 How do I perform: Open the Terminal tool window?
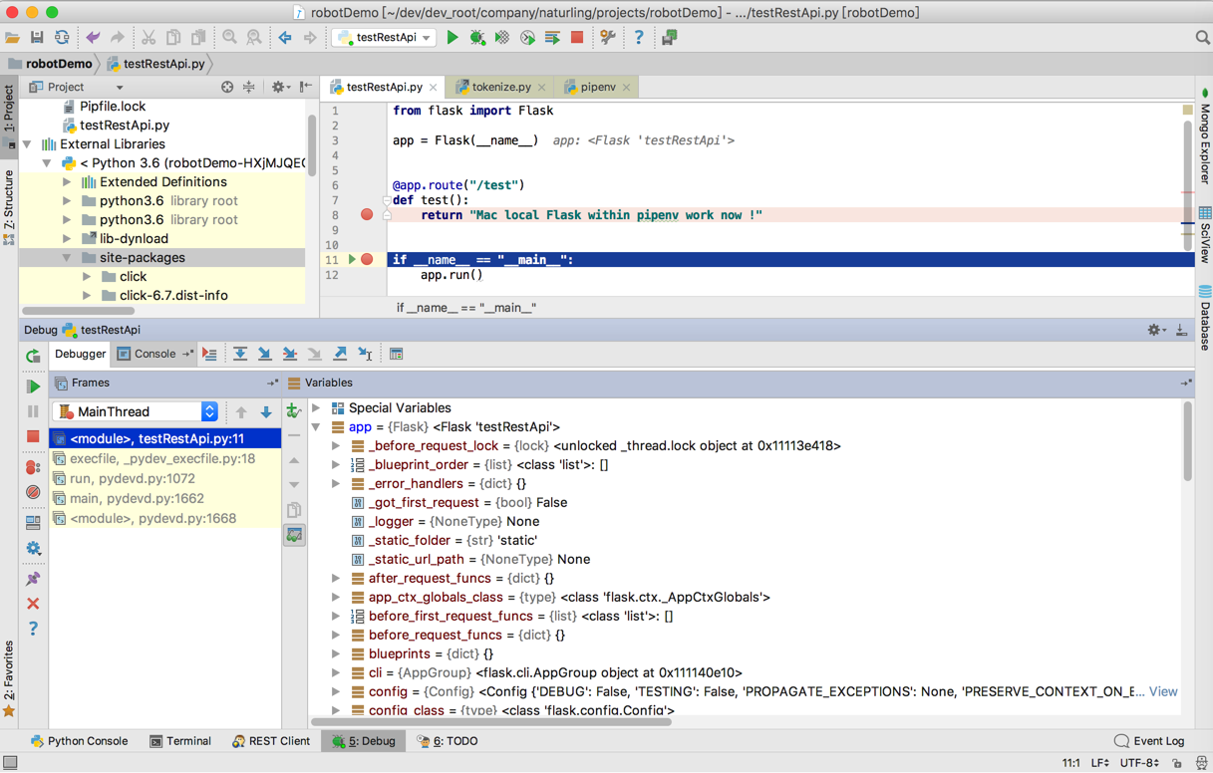pos(180,741)
